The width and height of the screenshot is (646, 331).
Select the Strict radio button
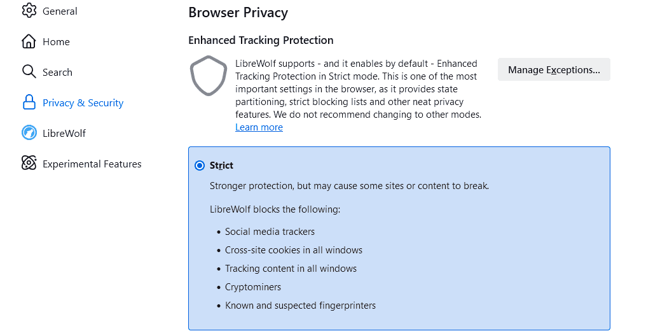200,165
